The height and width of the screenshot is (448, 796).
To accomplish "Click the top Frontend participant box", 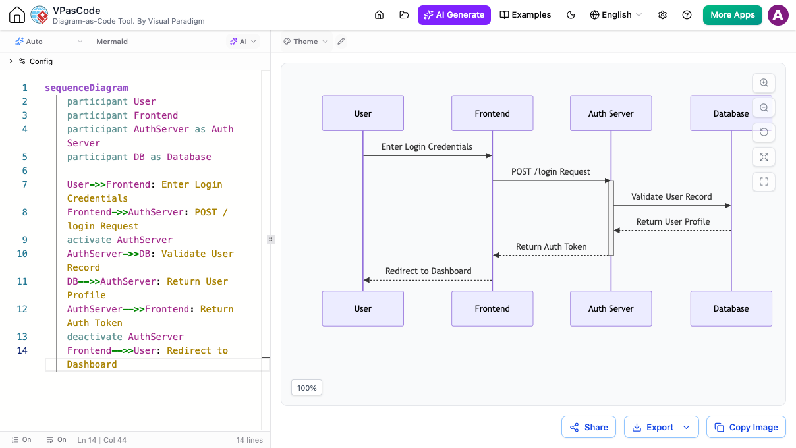I will point(492,113).
